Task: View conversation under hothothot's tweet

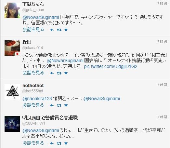Action: (x=33, y=105)
